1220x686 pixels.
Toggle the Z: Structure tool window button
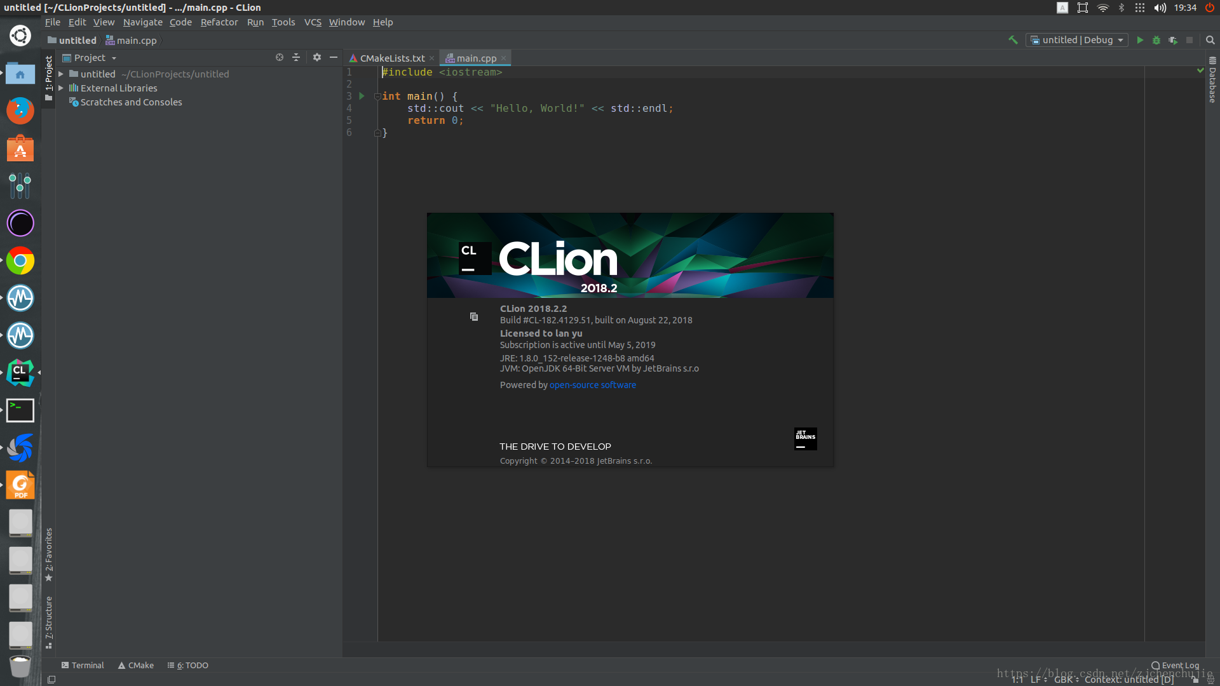pos(48,622)
